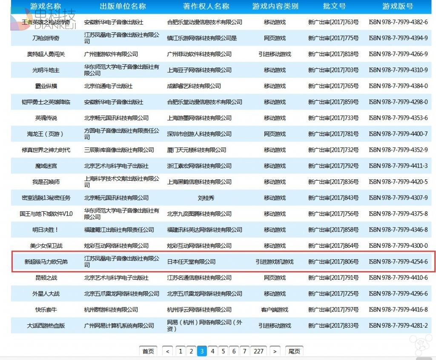The image size is (436, 360).
Task: Click the 游戏名称 column header
Action: (46, 6)
